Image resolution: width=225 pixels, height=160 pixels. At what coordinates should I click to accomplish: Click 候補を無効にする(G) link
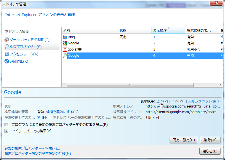[62, 112]
